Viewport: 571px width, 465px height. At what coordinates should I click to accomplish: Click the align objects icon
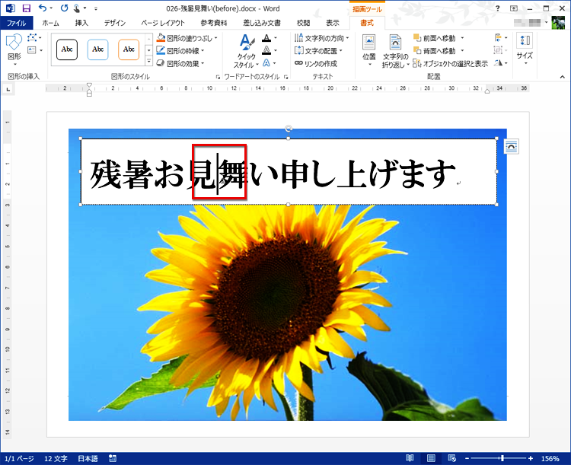498,37
